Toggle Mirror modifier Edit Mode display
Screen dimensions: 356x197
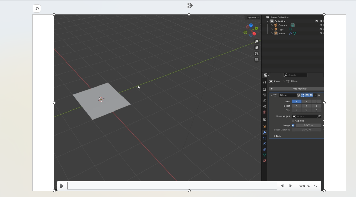[303, 95]
